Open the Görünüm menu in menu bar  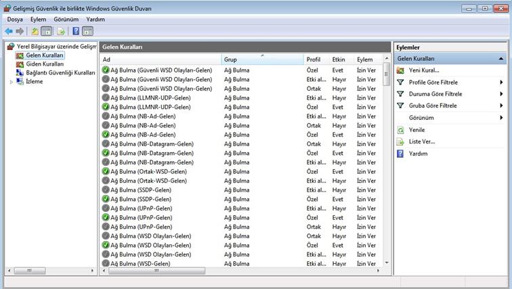[x=66, y=20]
